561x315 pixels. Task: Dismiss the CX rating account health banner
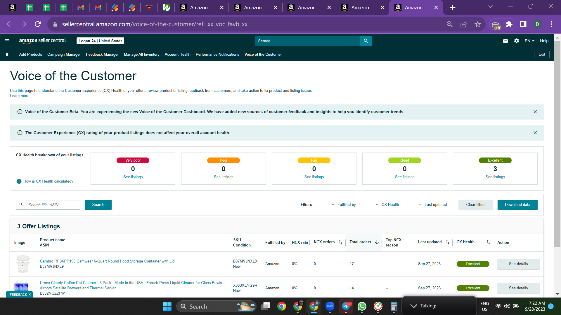coord(535,133)
